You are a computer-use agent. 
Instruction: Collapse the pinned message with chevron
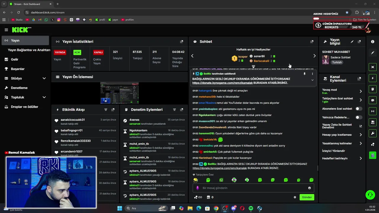(312, 80)
